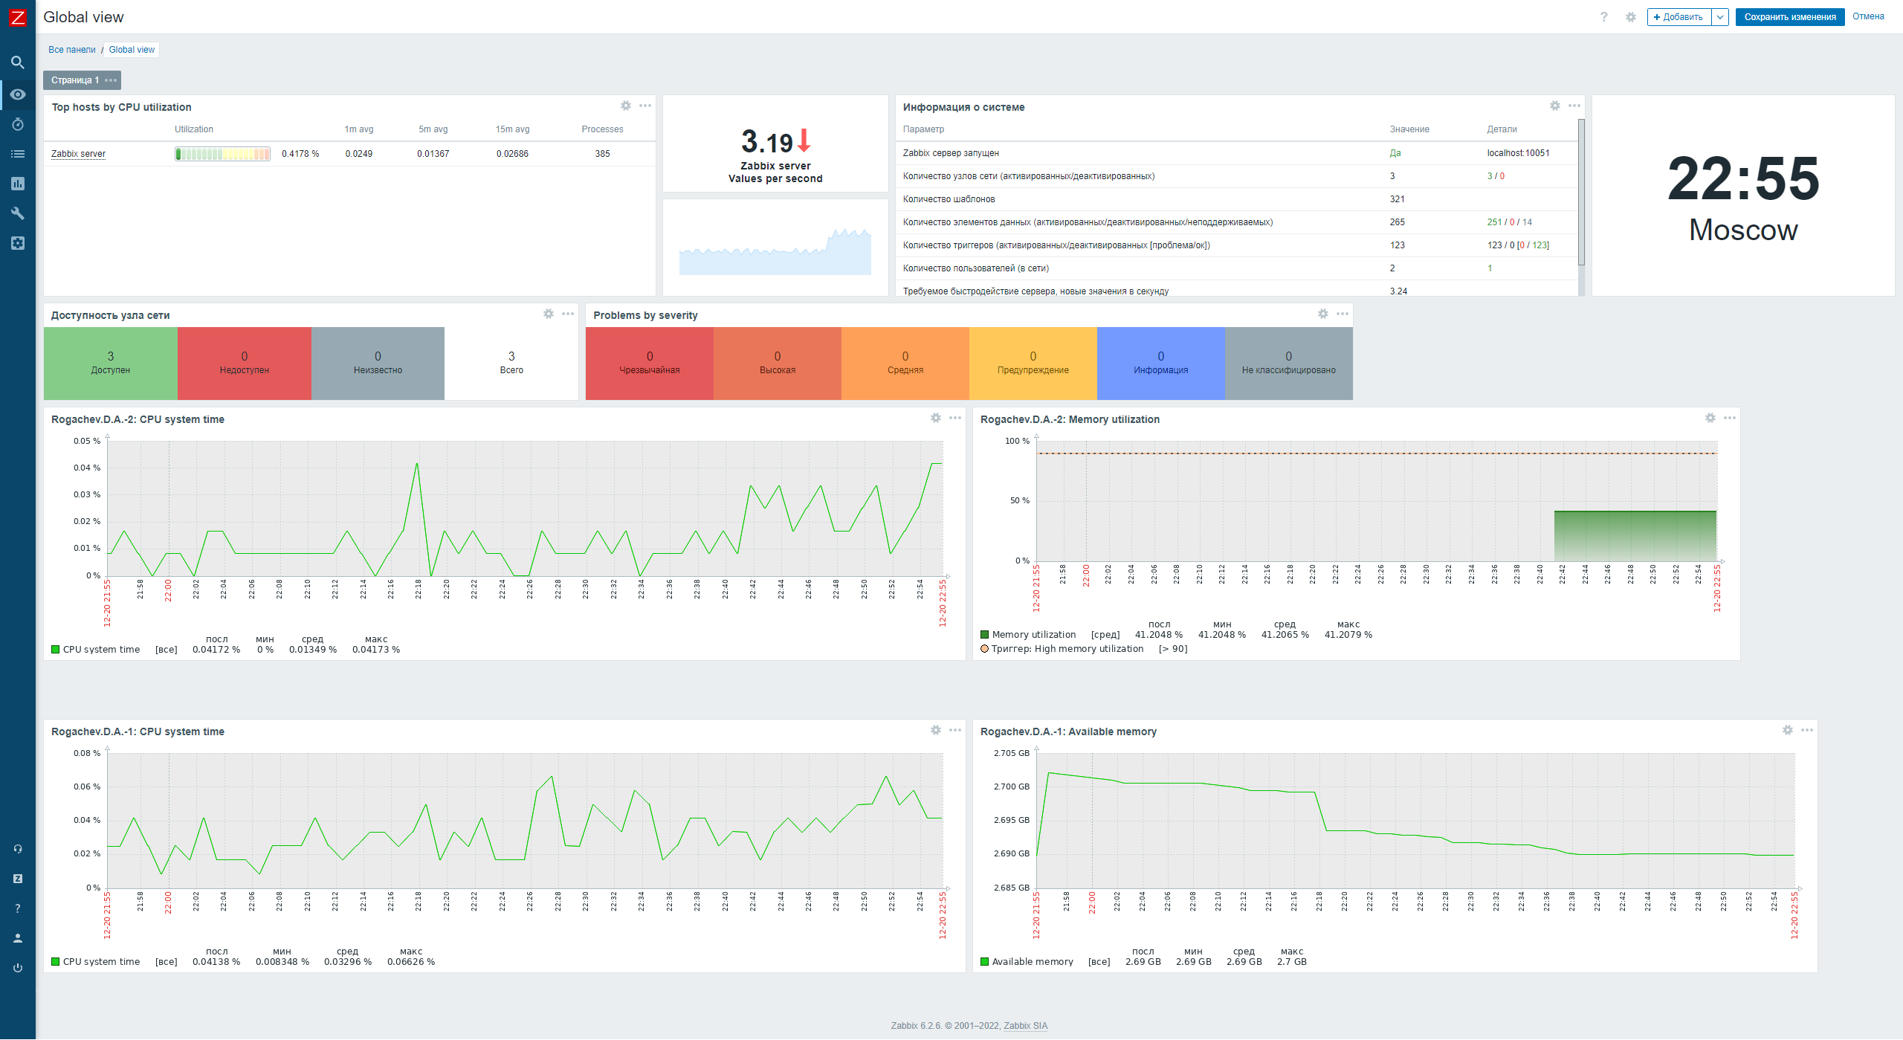Open the Administration gear icon in sidebar

tap(18, 243)
